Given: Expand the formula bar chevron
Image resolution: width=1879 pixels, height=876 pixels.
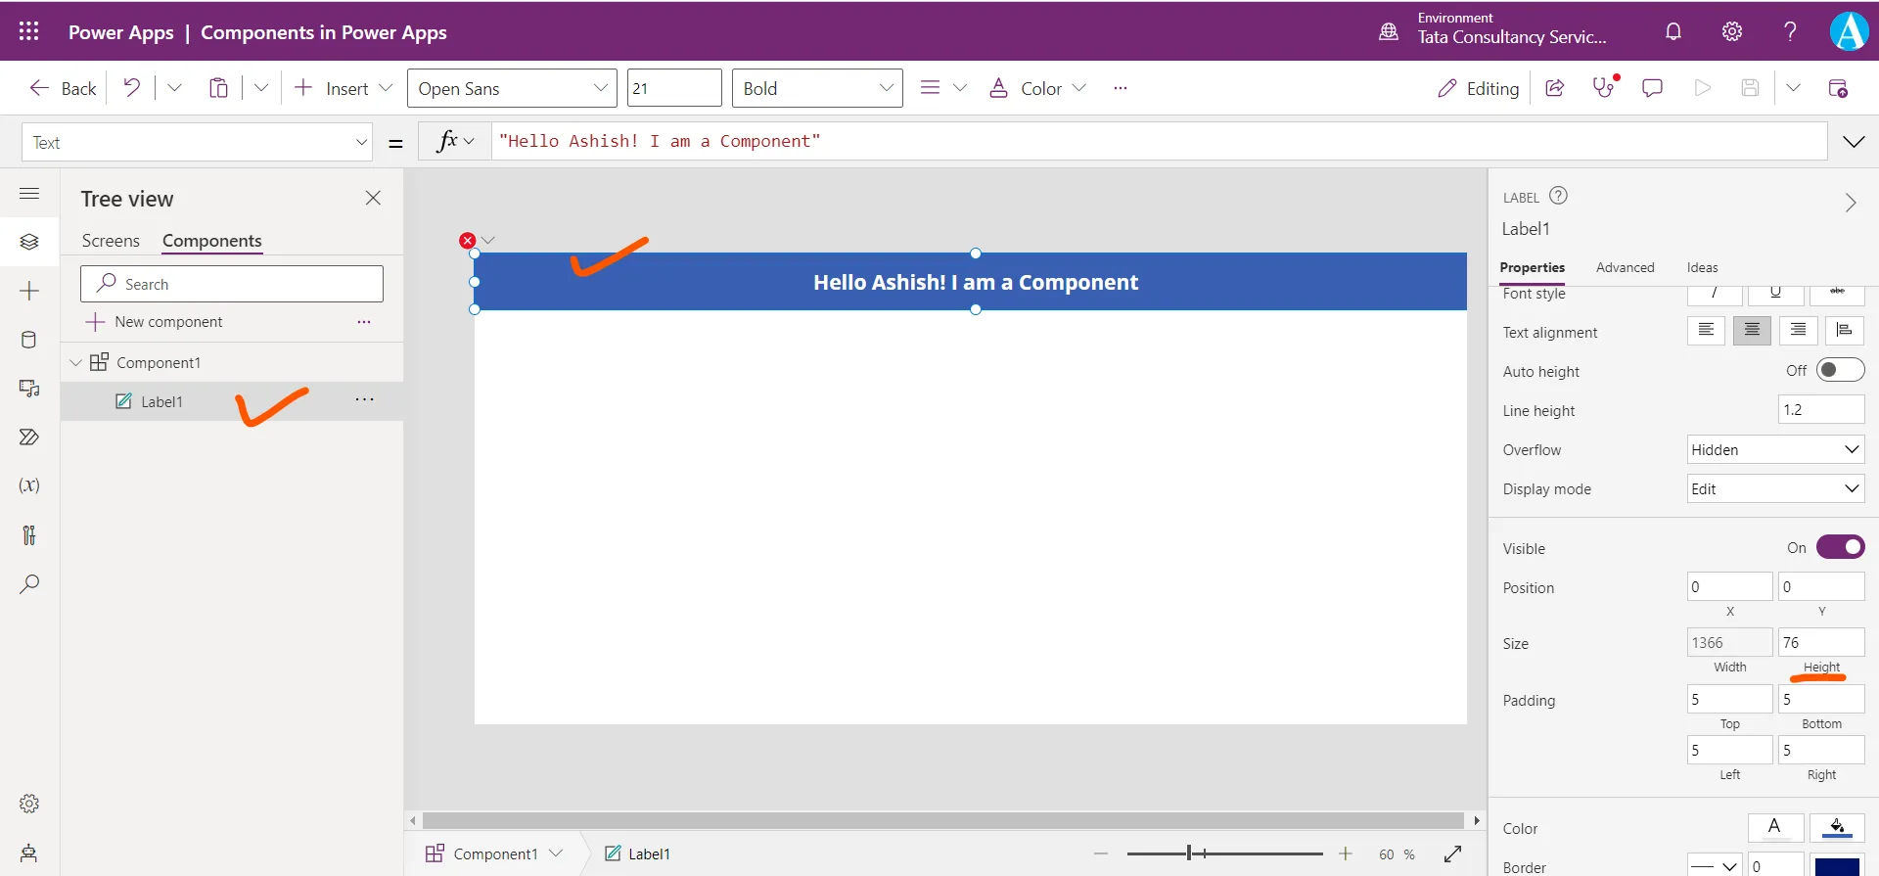Looking at the screenshot, I should tap(1854, 142).
